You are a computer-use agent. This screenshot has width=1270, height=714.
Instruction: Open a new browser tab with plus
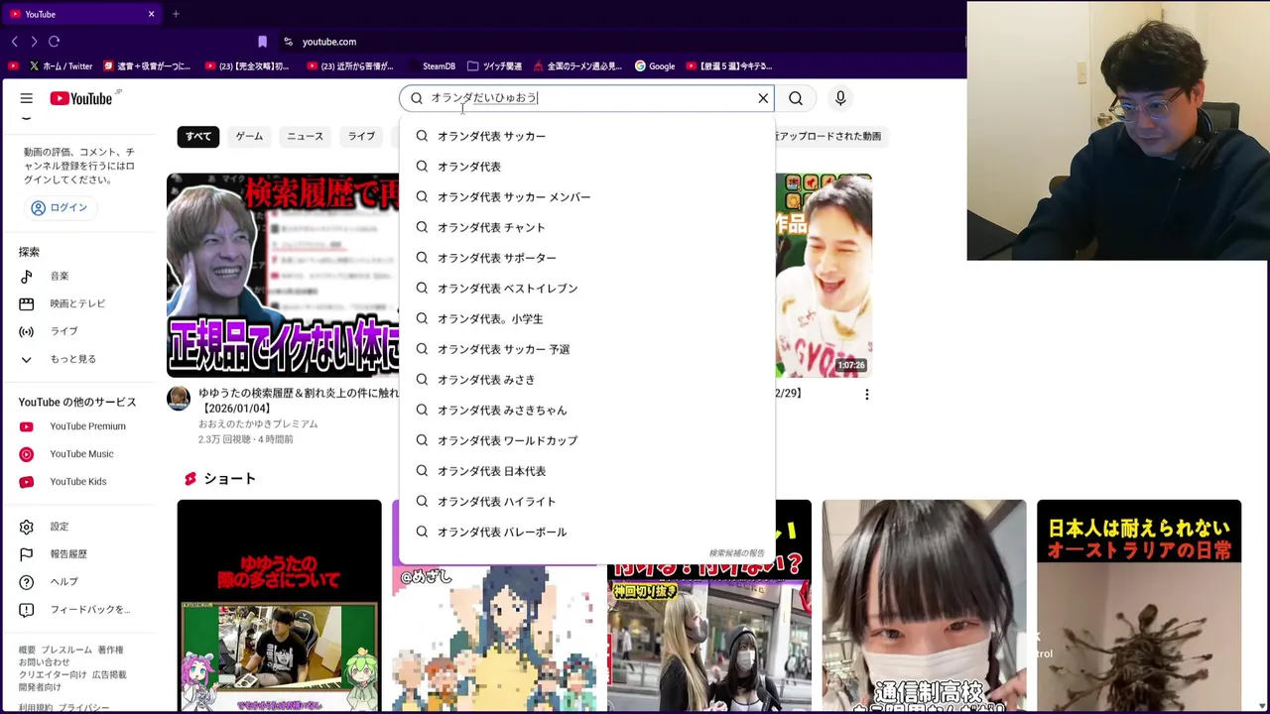[176, 14]
